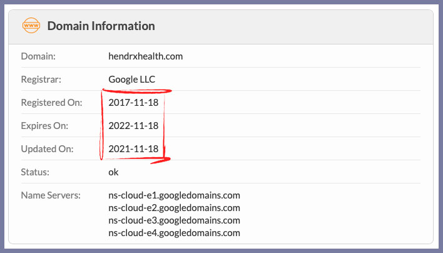Click the ok status value
The width and height of the screenshot is (443, 253).
pyautogui.click(x=113, y=172)
